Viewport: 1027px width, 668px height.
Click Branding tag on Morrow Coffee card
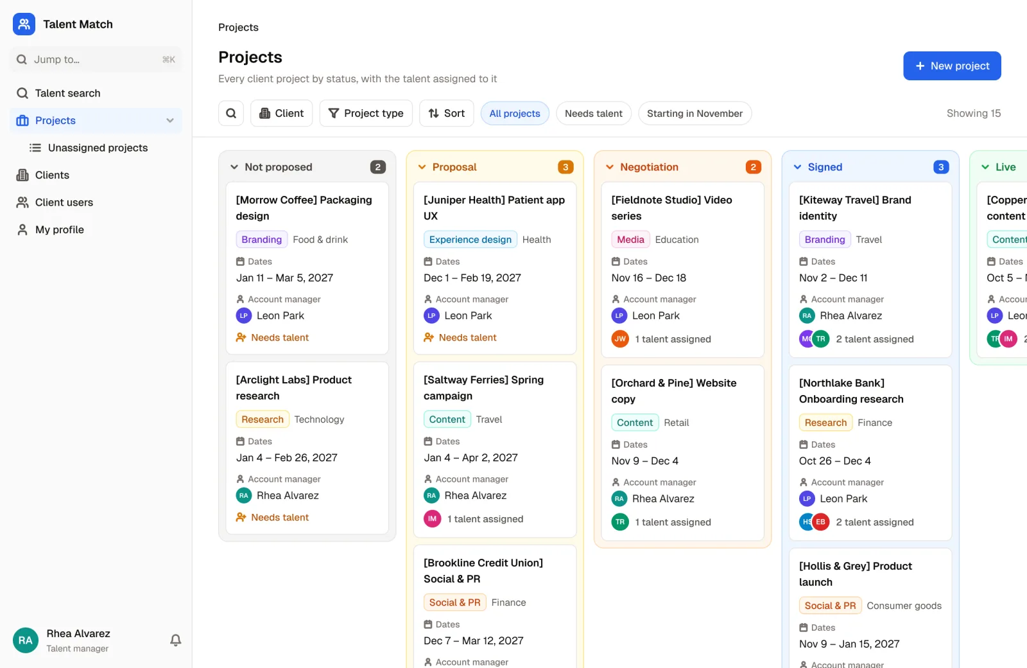coord(262,239)
